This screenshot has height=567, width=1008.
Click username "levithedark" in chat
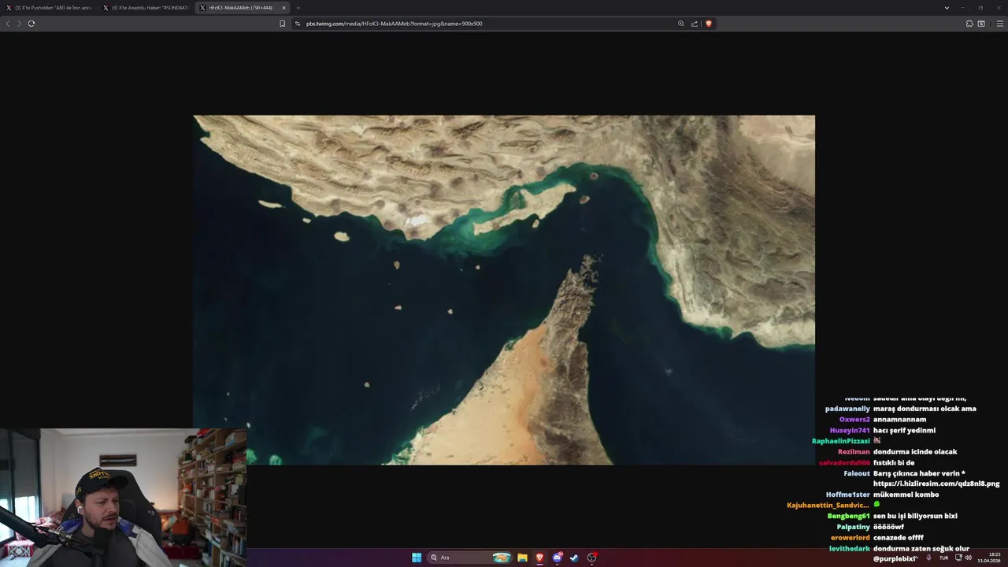click(850, 548)
